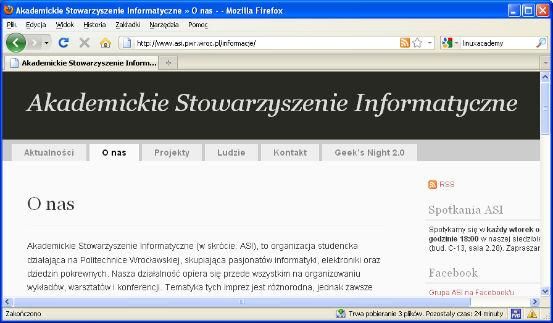
Task: Click the vertical scrollbar up arrow
Action: coord(545,77)
